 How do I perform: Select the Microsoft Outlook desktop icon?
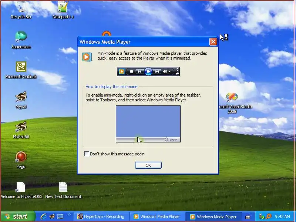(21, 70)
